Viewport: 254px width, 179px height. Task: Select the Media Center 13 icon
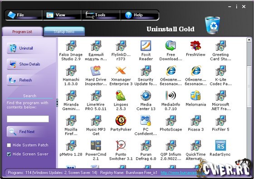pos(146,96)
